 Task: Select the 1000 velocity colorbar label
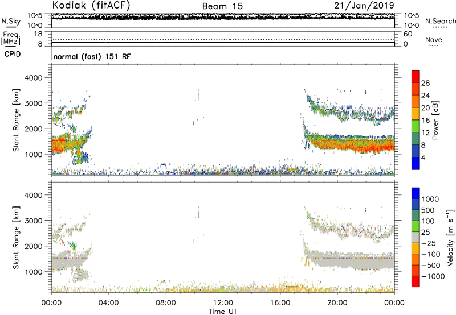430,199
